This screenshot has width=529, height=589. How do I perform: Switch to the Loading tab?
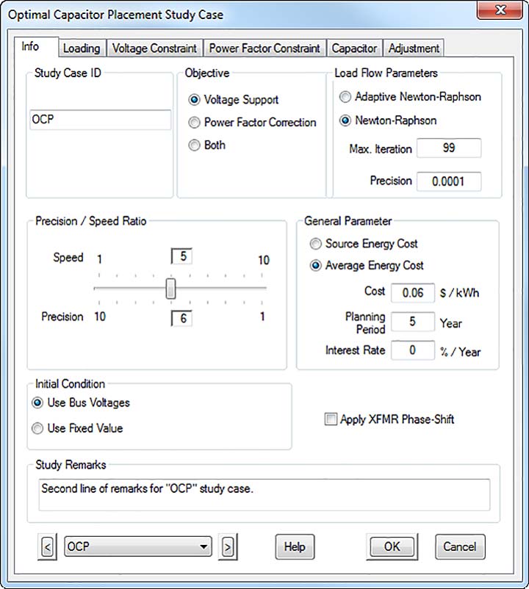click(x=81, y=48)
